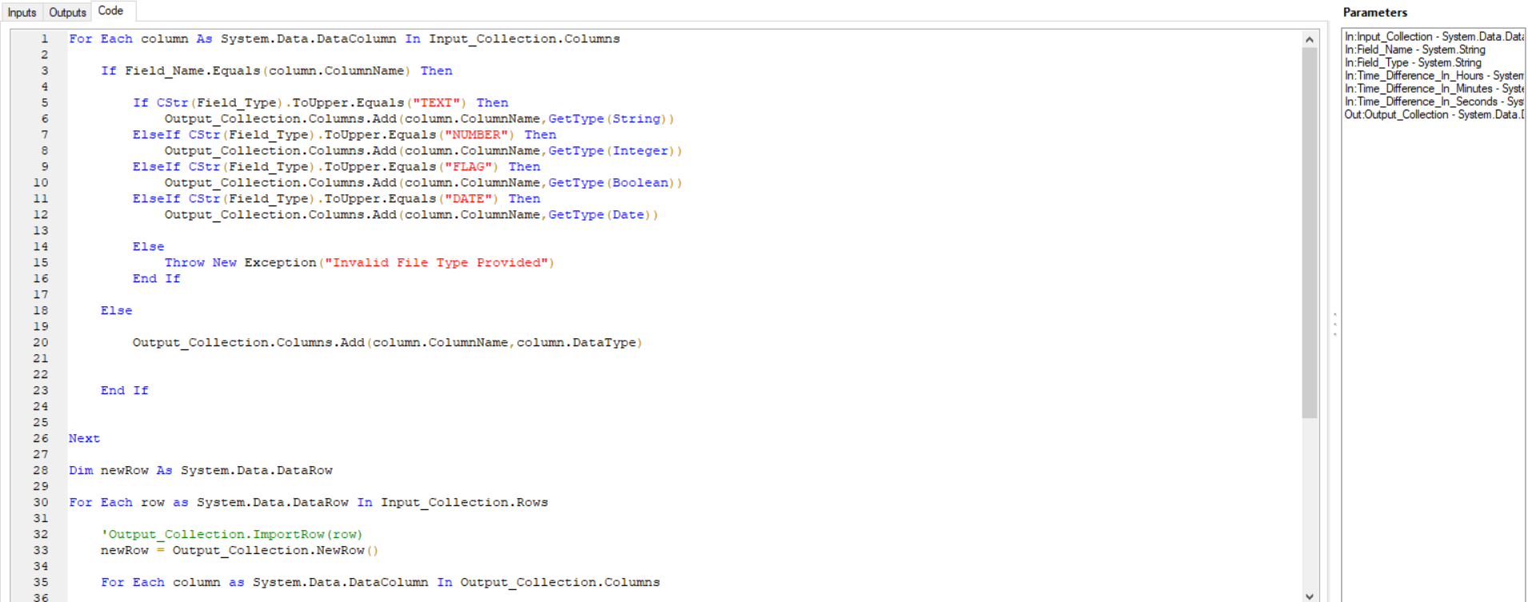
Task: Click the commented Output_Collection.ImportRow(row) line
Action: [x=232, y=534]
